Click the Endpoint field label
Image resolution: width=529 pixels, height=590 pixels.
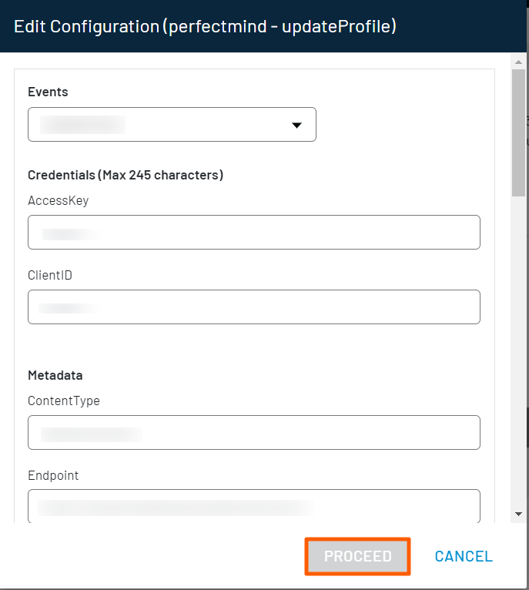(x=53, y=475)
